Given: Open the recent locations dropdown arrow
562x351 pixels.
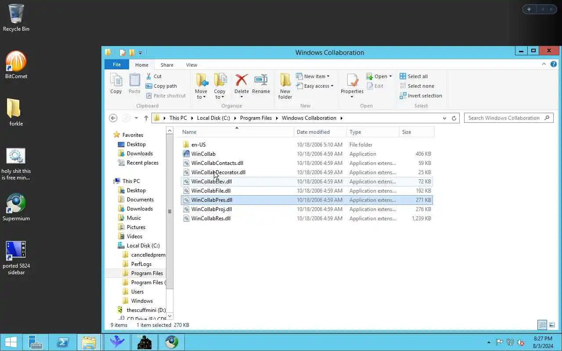Looking at the screenshot, I should coord(136,118).
